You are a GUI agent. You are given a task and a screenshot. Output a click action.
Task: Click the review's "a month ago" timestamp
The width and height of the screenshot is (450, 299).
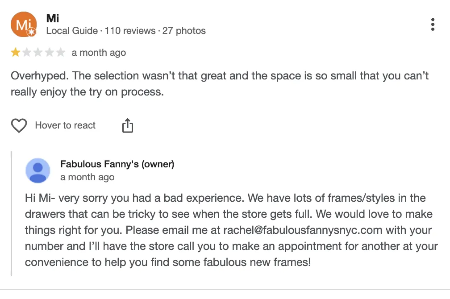pos(99,53)
